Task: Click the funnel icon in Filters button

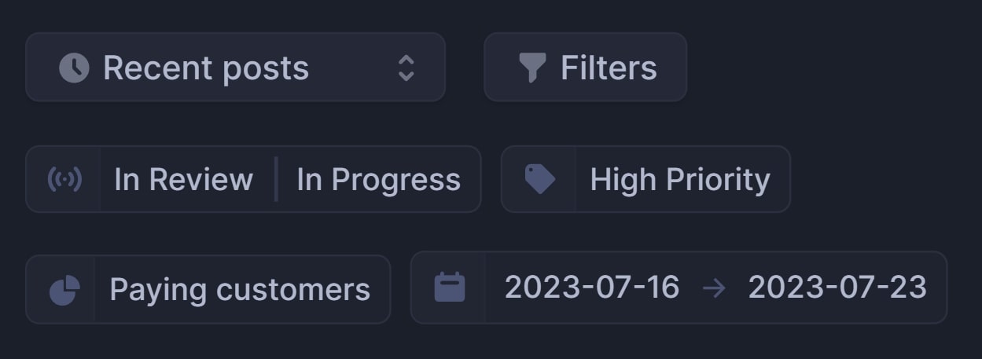Action: coord(532,68)
